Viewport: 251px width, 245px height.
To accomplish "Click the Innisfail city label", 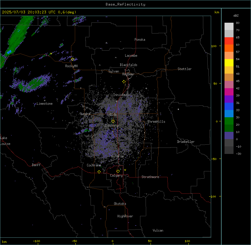I will (x=121, y=95).
